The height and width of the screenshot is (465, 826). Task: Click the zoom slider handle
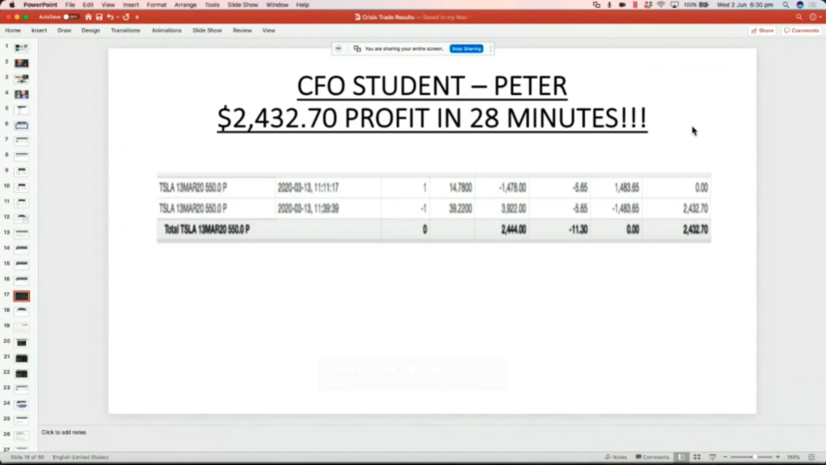pos(755,457)
